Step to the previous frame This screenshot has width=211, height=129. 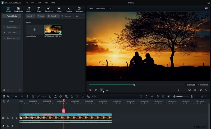pyautogui.click(x=90, y=90)
